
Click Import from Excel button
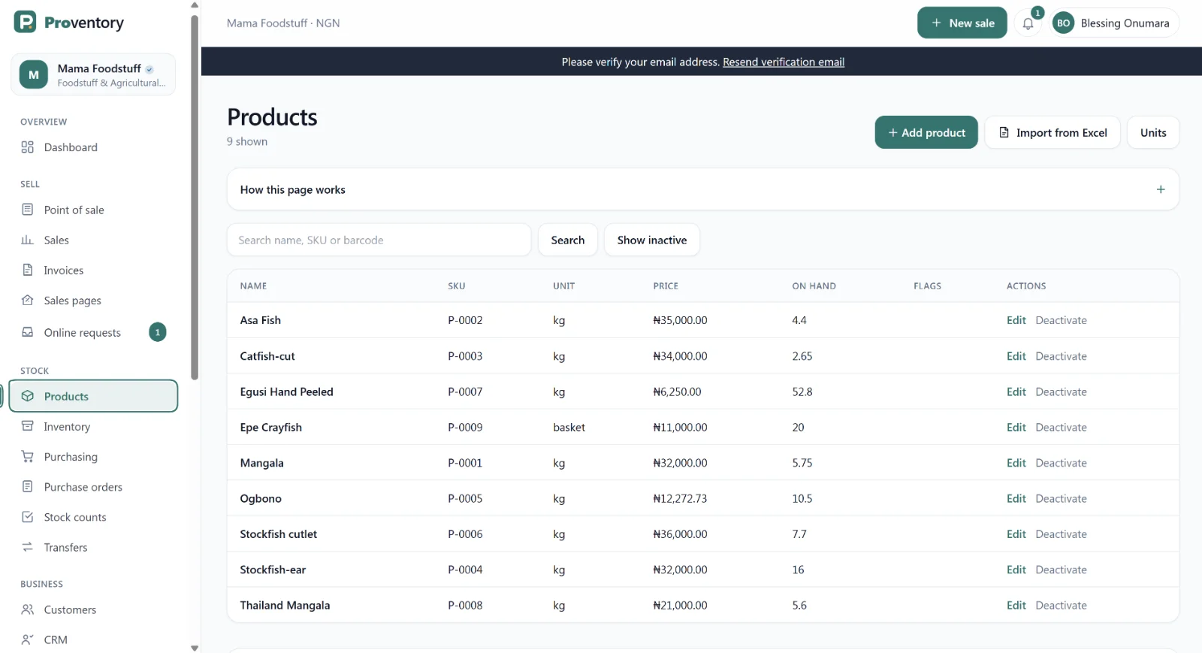[1053, 132]
